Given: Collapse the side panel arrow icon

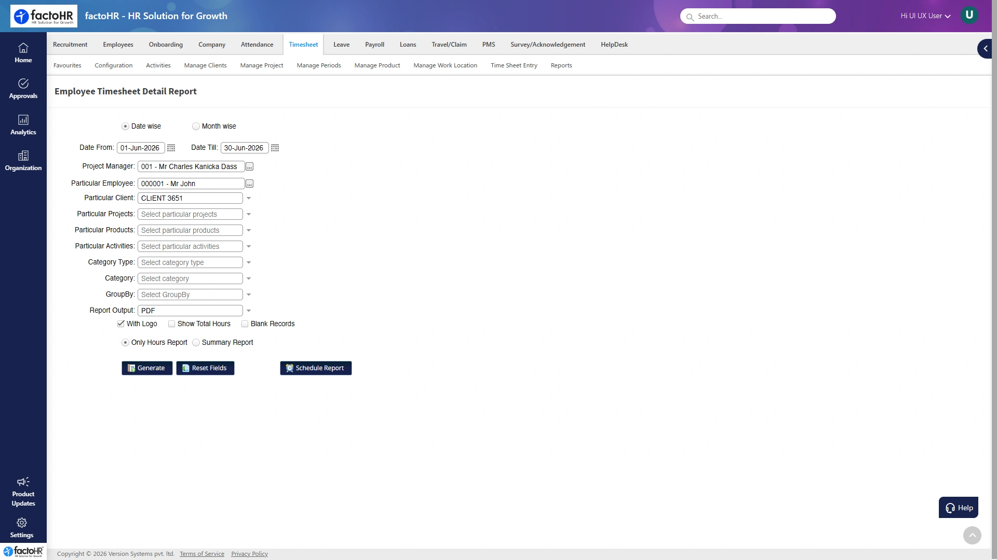Looking at the screenshot, I should (x=985, y=49).
